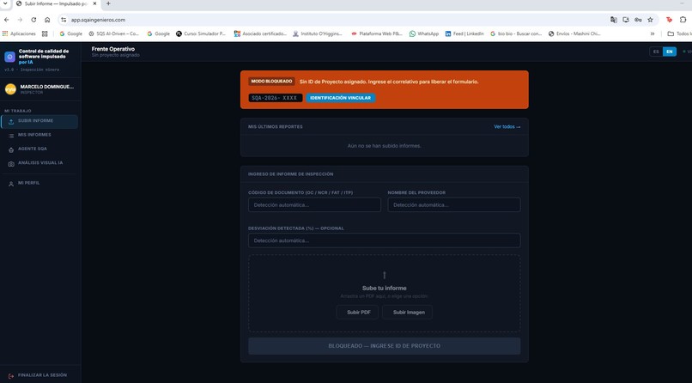The image size is (692, 383).
Task: Open the Asociado certificado... bookmark
Action: tap(260, 33)
